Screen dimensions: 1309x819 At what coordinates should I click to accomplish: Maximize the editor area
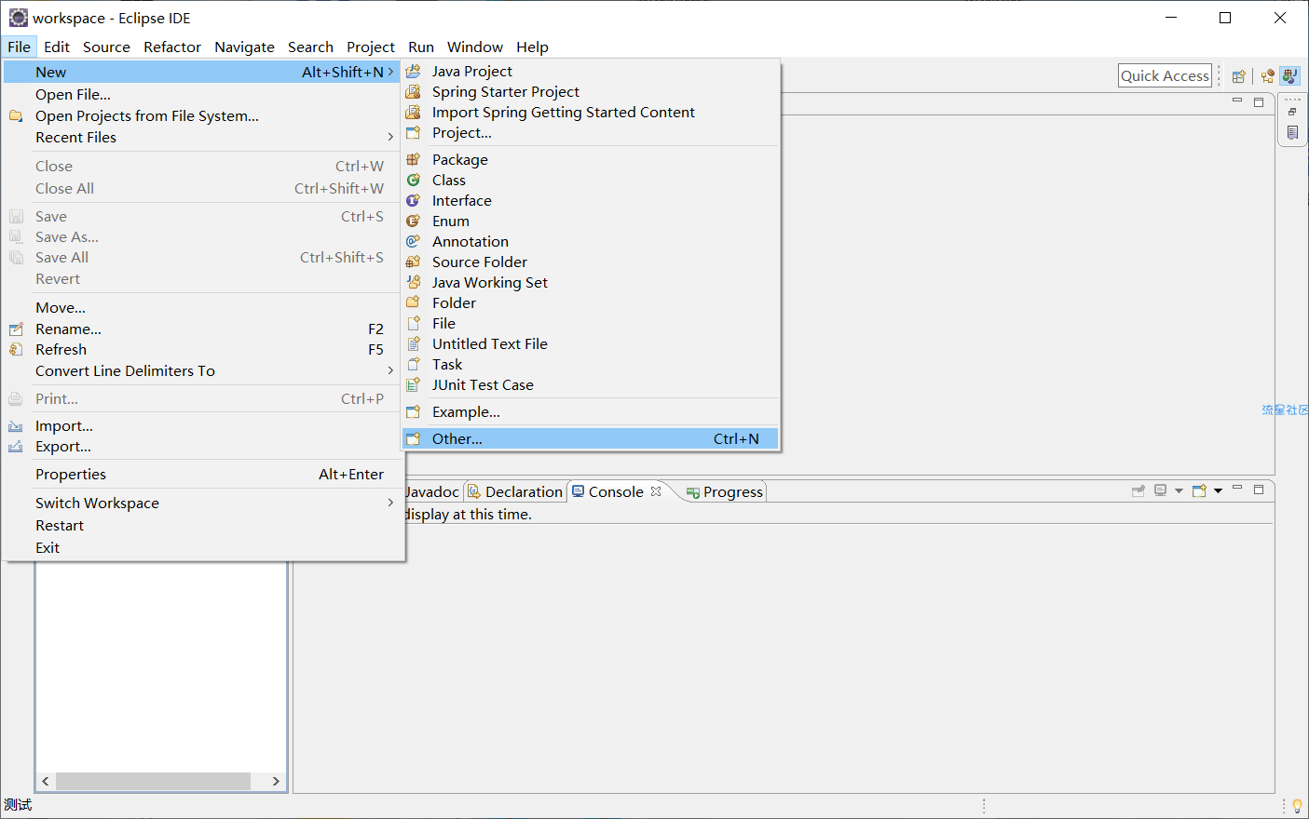click(x=1259, y=101)
